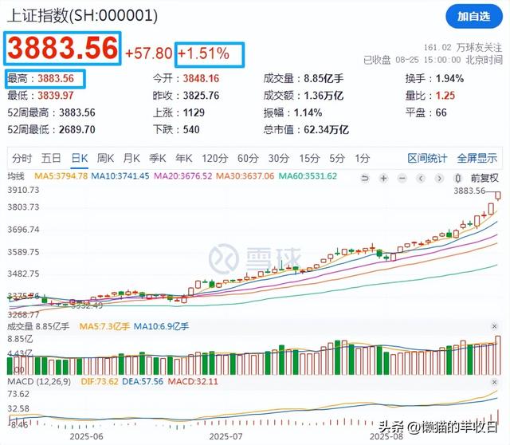Click the 上涨 1129 count

(178, 112)
